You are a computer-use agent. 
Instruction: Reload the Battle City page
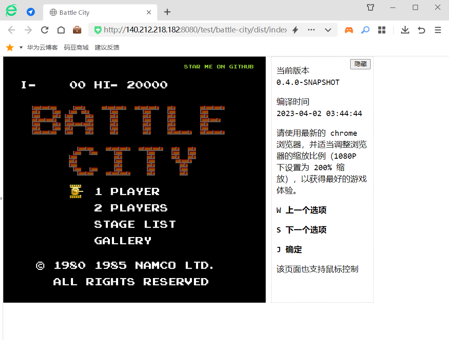click(x=45, y=30)
